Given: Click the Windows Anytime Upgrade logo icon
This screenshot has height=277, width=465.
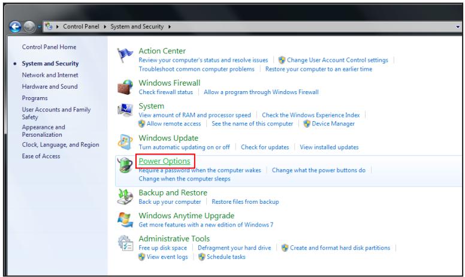Looking at the screenshot, I should [125, 220].
